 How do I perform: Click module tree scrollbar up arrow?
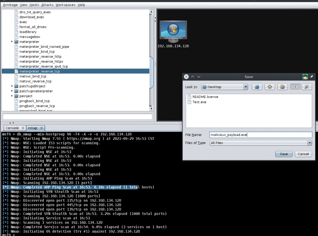pyautogui.click(x=151, y=12)
